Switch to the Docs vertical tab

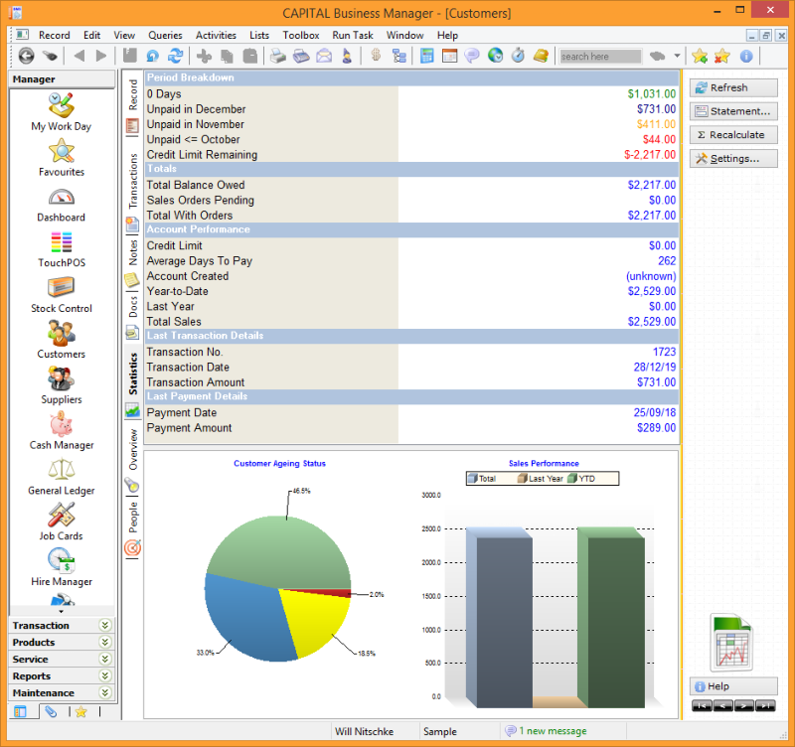pos(133,316)
